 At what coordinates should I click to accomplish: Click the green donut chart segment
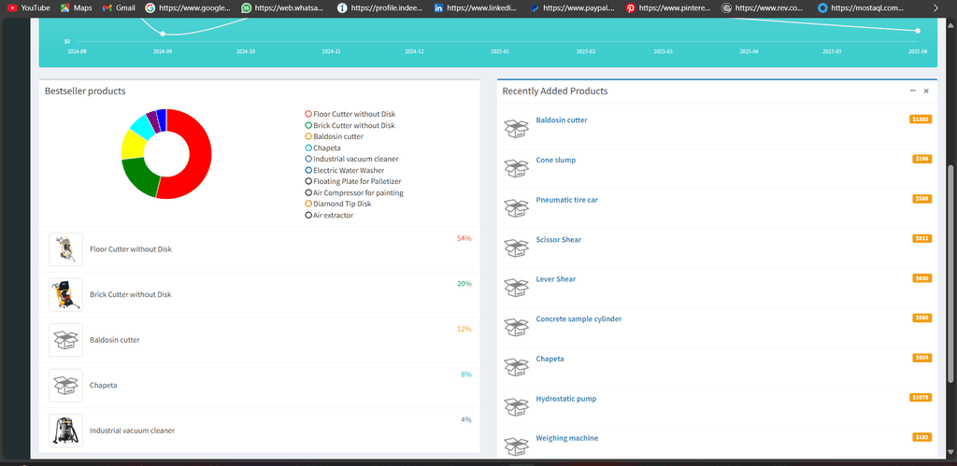pyautogui.click(x=140, y=177)
